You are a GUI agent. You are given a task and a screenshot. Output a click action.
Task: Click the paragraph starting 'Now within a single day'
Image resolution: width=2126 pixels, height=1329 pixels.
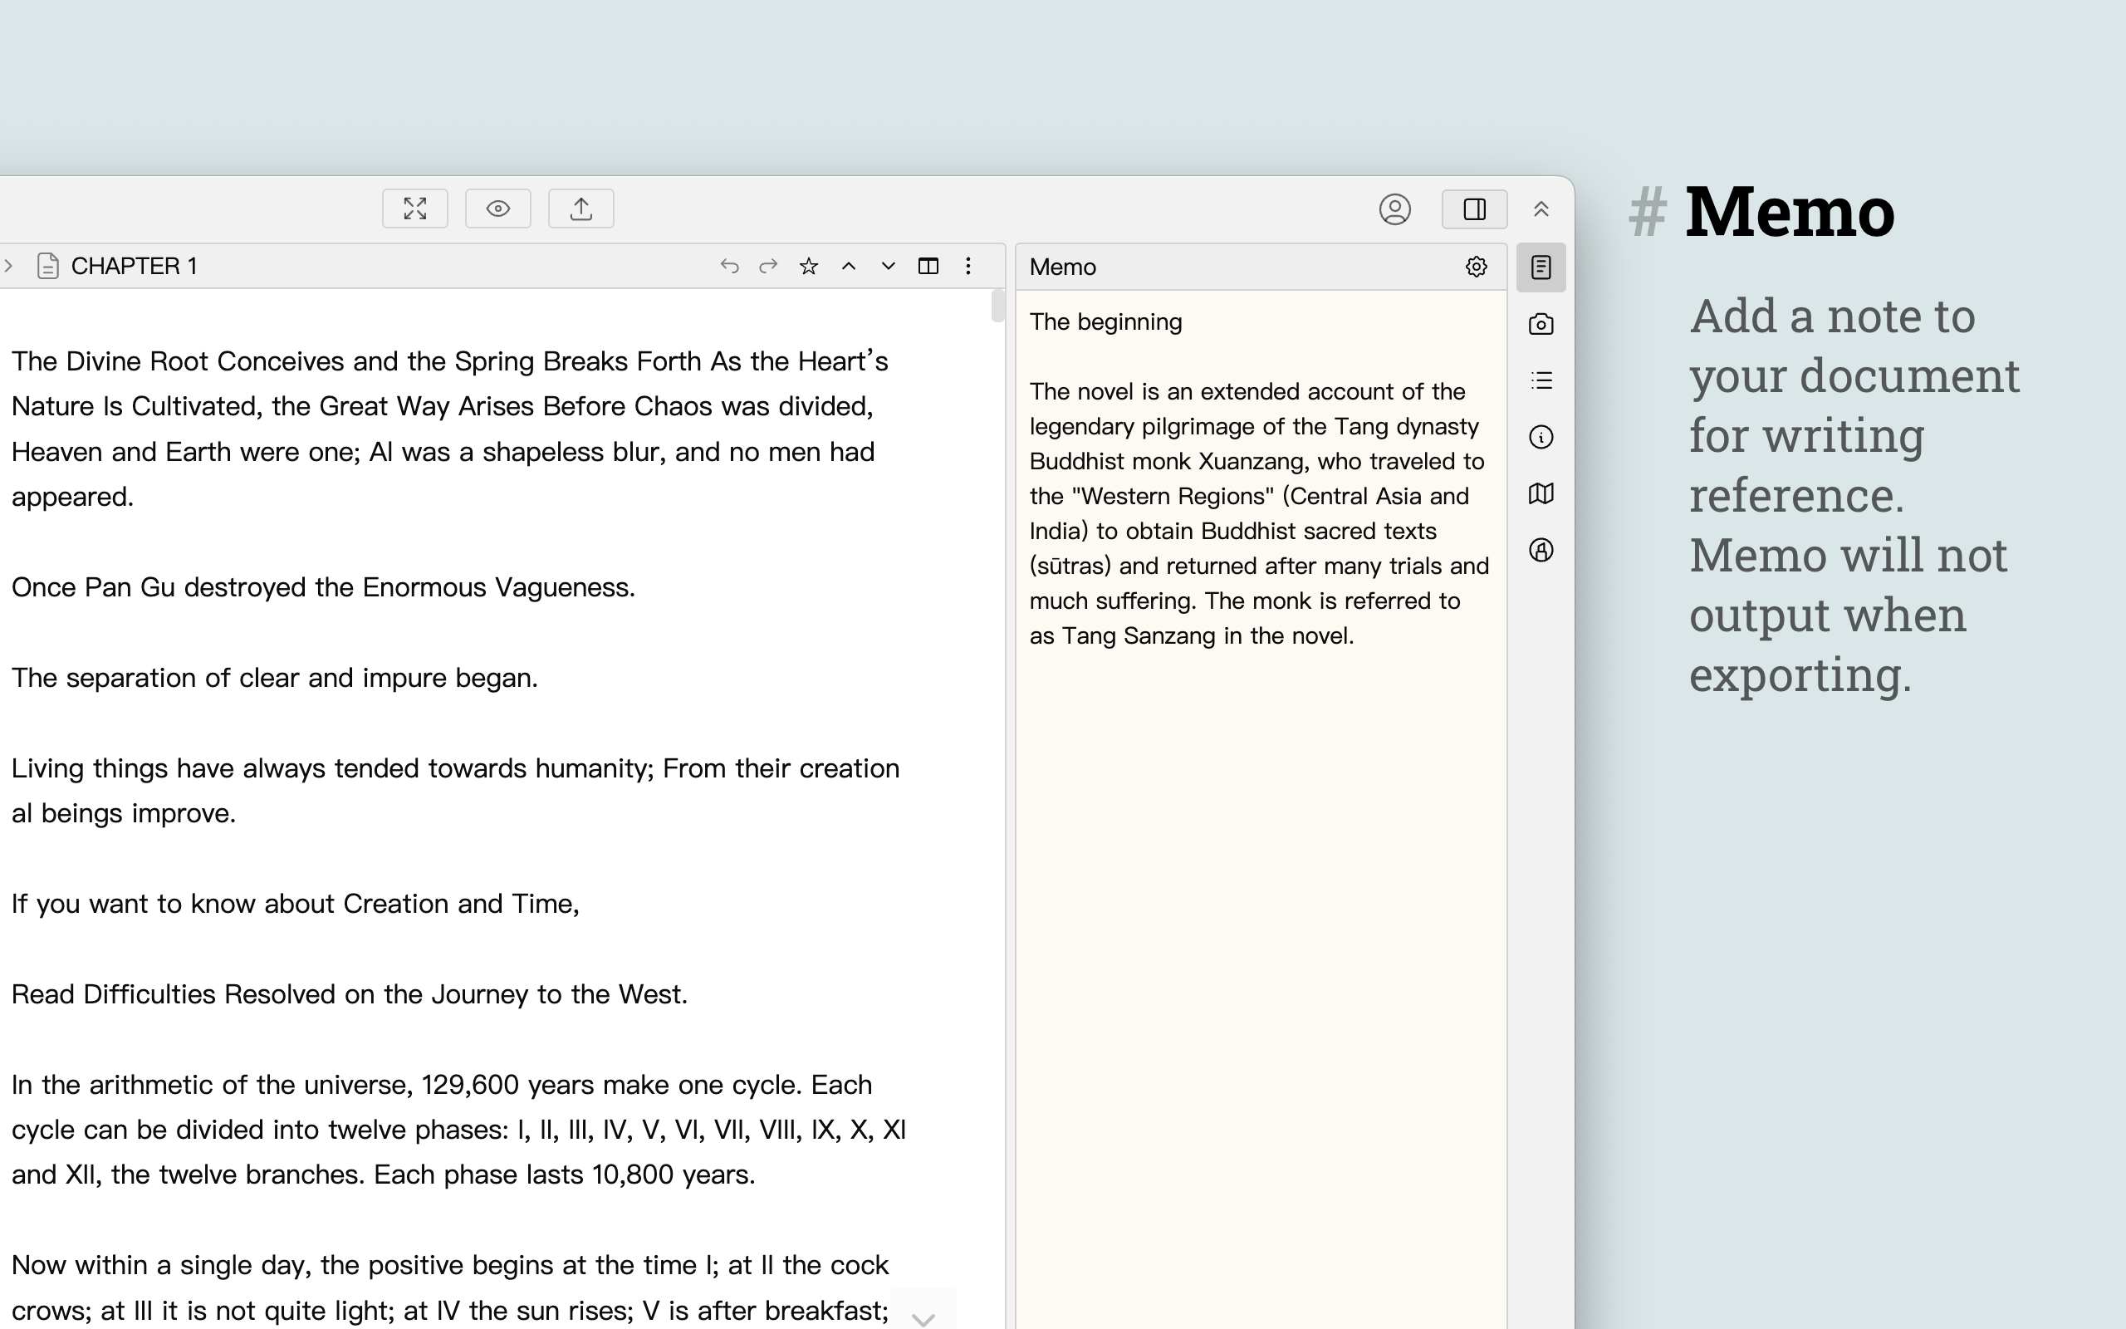pos(450,1287)
